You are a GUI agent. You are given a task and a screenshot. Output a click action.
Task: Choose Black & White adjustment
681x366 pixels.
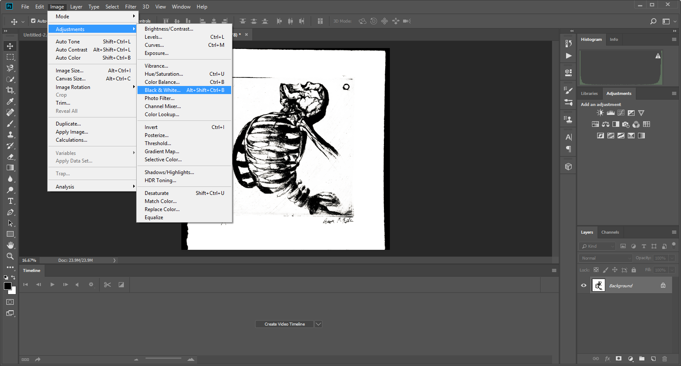(184, 90)
